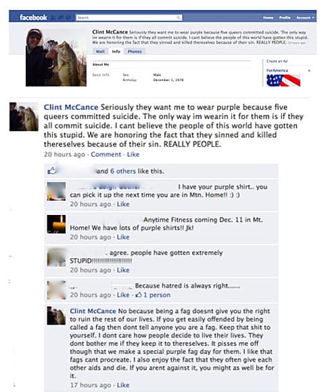Click Comment link under main post
This screenshot has height=392, width=324.
pyautogui.click(x=106, y=155)
